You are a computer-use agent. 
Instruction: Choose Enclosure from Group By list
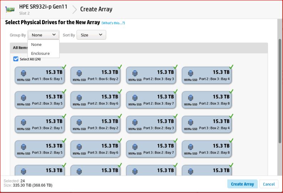(x=40, y=53)
